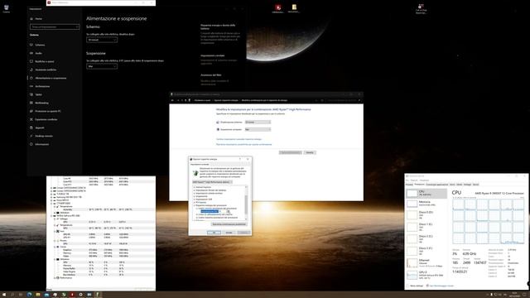
Task: Open Desktop remoto in Settings sidebar
Action: tap(44, 136)
